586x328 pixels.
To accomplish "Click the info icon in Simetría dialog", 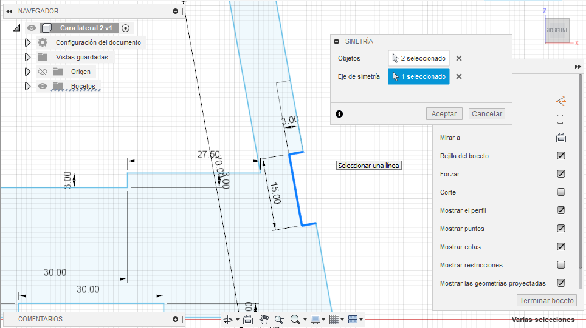I will pyautogui.click(x=339, y=114).
